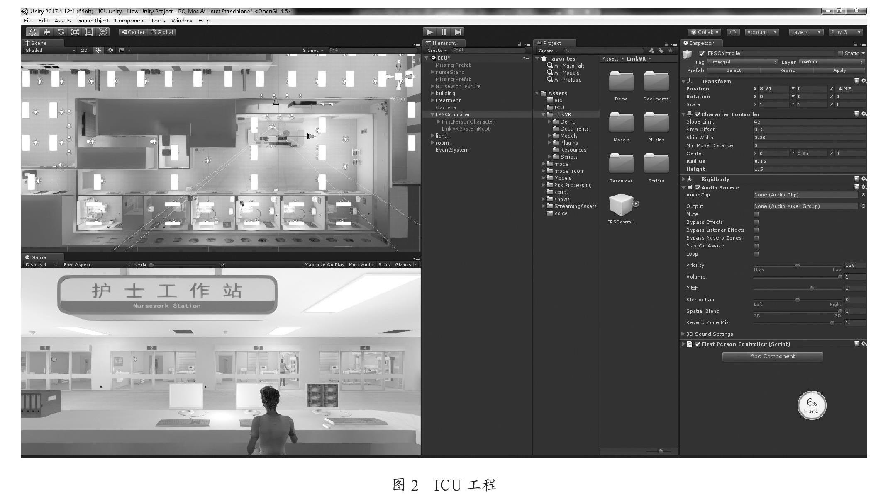Click the prefab Apply button
The width and height of the screenshot is (888, 499).
click(839, 70)
